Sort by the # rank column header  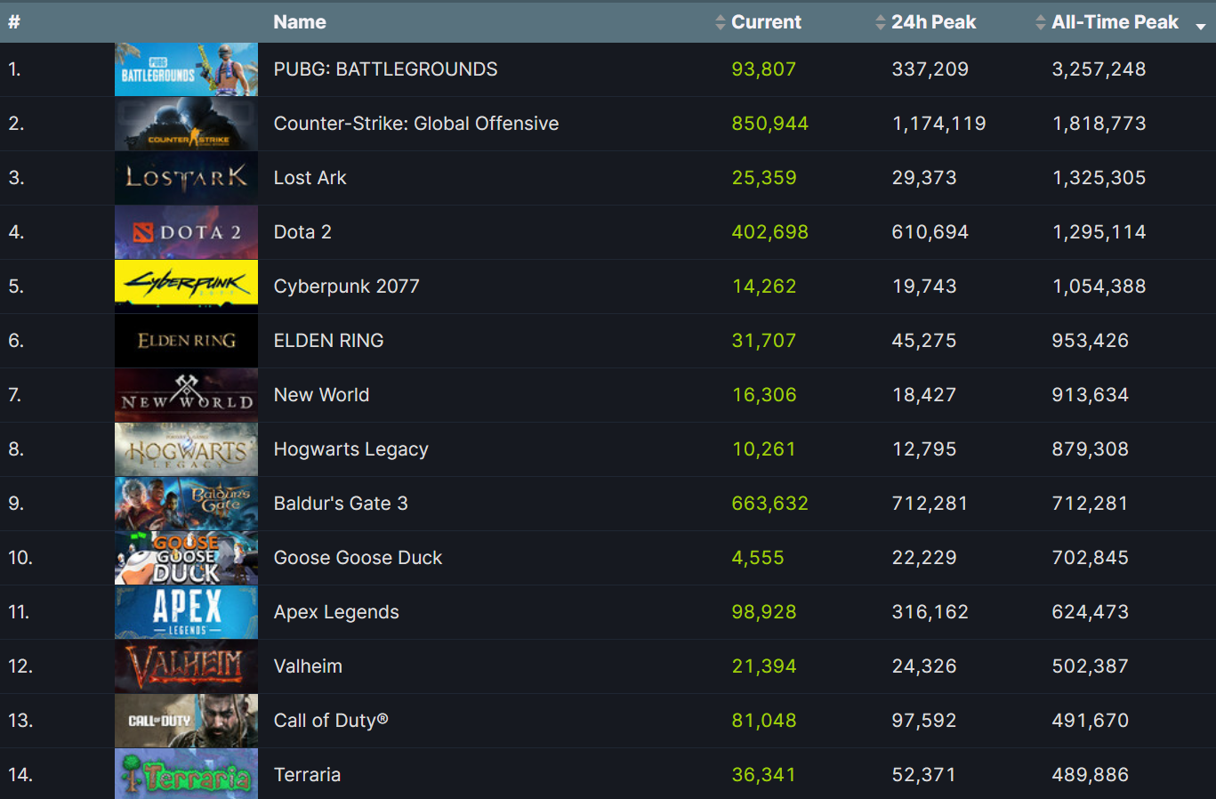point(14,22)
